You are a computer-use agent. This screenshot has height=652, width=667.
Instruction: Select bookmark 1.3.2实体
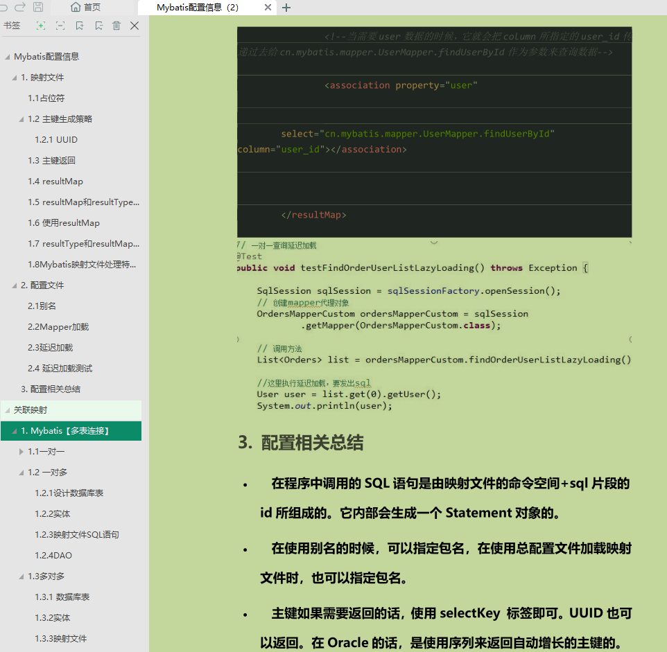52,618
